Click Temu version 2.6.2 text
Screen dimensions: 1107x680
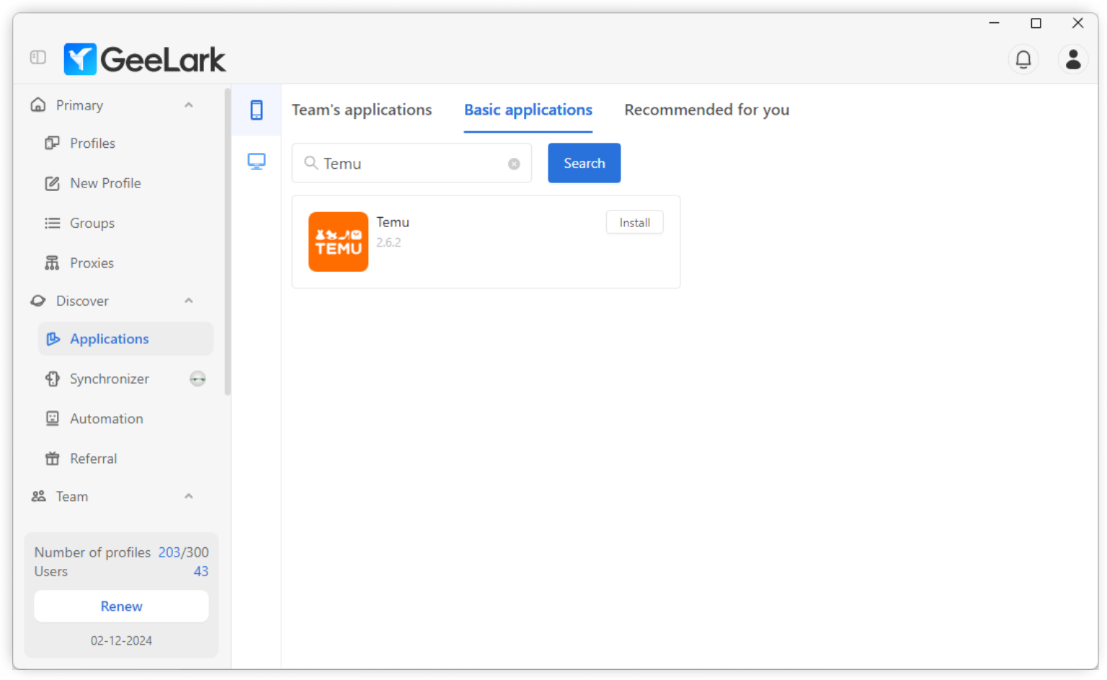[x=388, y=242]
